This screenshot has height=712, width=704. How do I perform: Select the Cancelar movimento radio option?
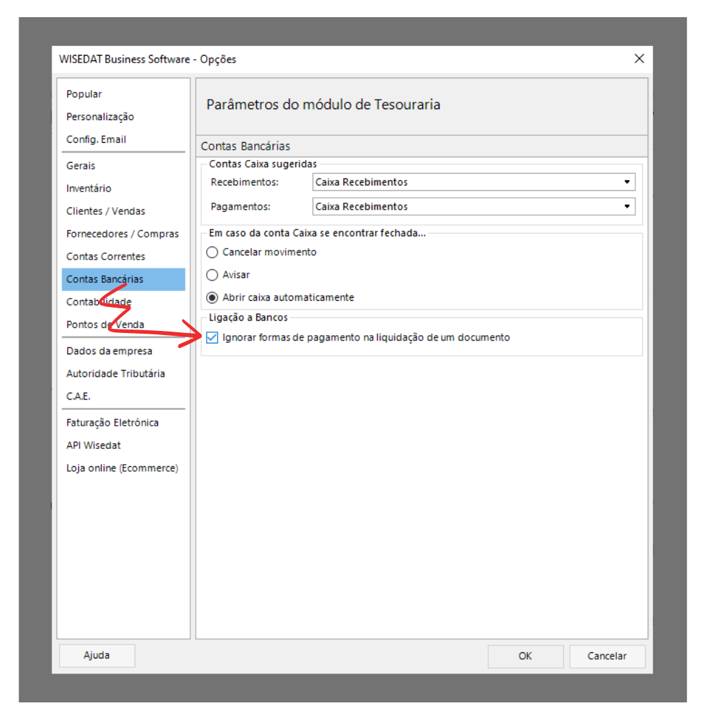212,252
